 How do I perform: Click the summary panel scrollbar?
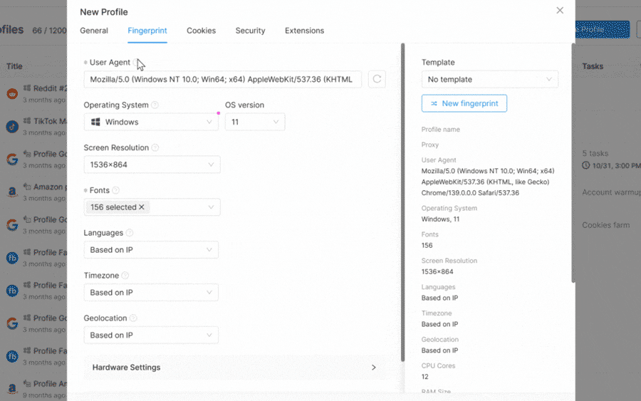[x=573, y=162]
